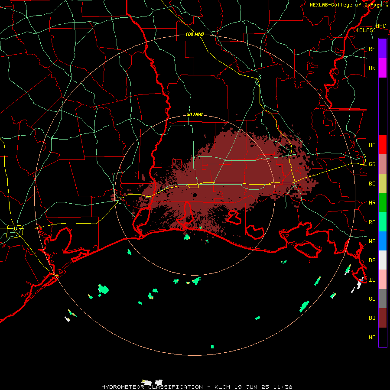Click the 50 NMI range ring label
Viewport: 390px width, 390px height.
click(x=195, y=114)
